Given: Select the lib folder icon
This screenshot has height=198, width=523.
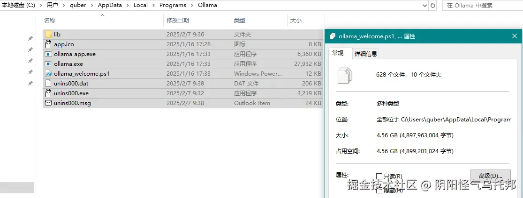Looking at the screenshot, I should [x=48, y=34].
